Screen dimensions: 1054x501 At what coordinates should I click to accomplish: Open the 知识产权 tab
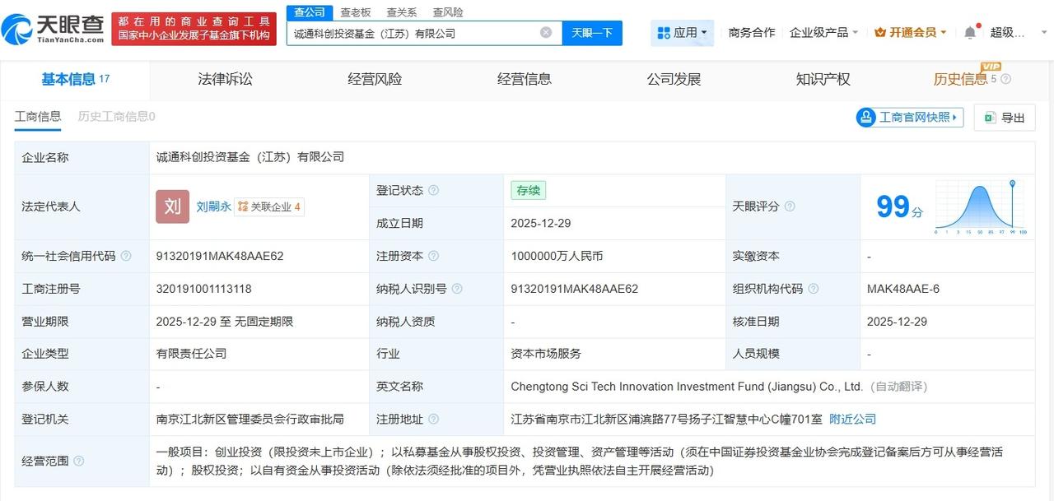823,79
